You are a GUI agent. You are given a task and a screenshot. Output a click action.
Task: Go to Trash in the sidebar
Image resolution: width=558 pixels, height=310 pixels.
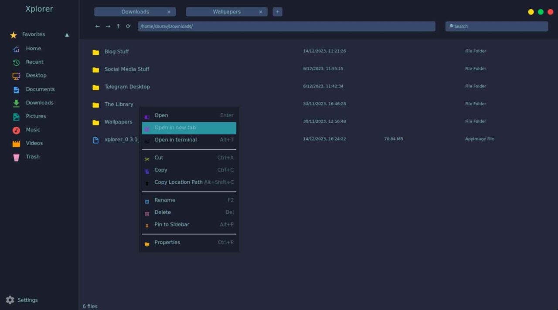tap(32, 157)
